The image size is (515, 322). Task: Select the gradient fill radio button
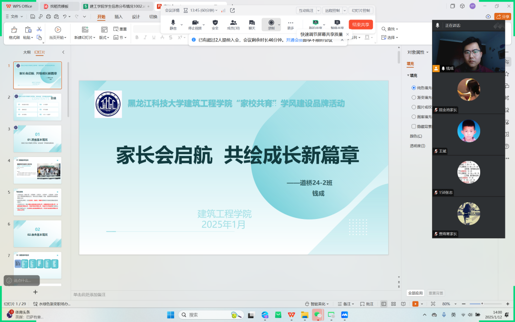pos(413,97)
